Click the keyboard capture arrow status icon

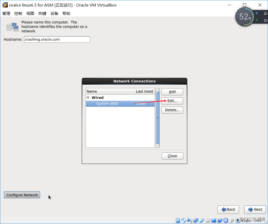point(238,220)
